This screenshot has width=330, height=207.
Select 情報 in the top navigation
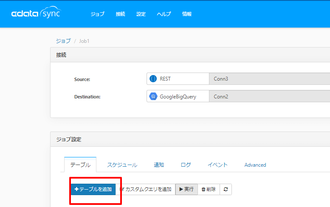[x=187, y=14]
